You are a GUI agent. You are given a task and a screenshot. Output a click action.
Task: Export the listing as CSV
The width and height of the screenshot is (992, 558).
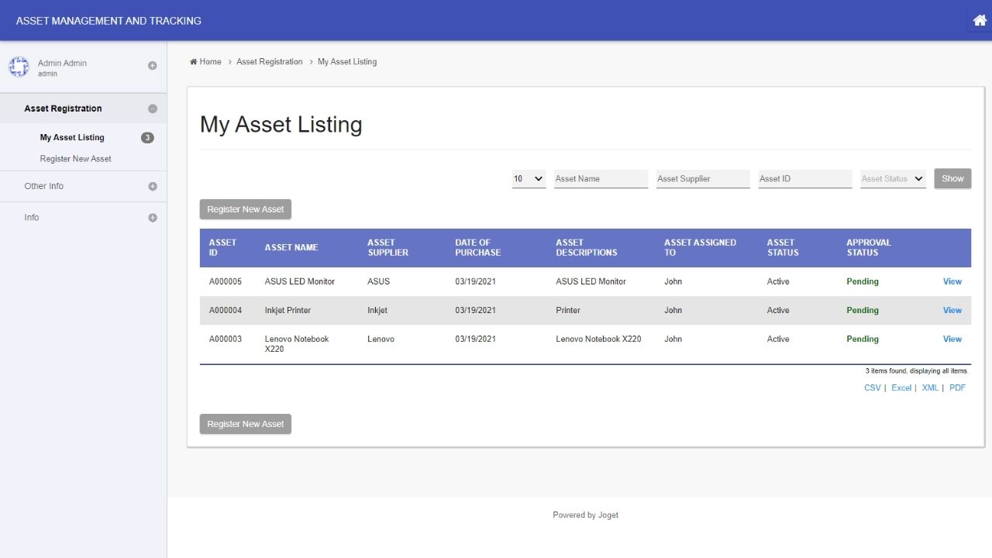coord(872,388)
